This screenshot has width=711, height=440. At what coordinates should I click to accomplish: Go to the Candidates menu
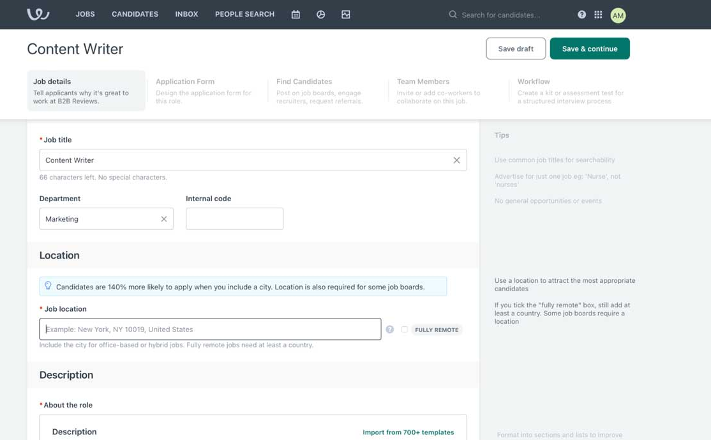click(135, 14)
